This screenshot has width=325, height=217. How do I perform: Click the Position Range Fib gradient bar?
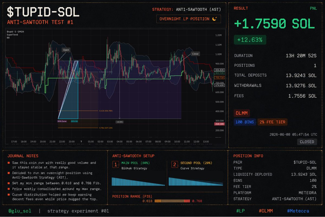[x=172, y=201]
